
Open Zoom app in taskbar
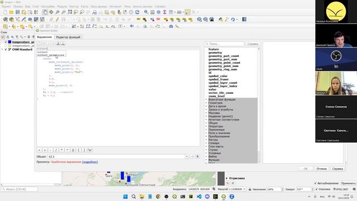232,197
